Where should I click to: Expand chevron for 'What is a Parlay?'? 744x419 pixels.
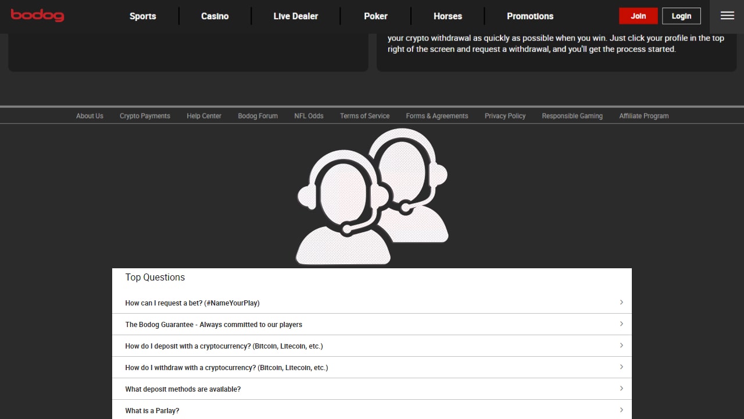coord(621,410)
